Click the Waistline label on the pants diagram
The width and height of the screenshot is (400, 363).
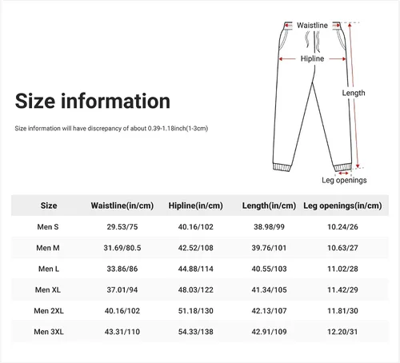pos(312,26)
